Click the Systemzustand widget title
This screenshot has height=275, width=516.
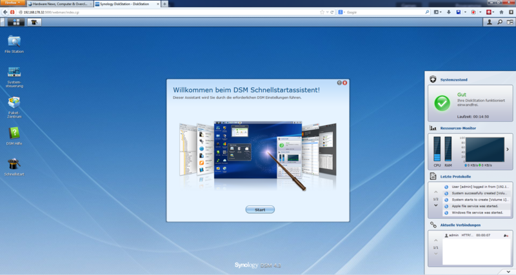(x=454, y=79)
